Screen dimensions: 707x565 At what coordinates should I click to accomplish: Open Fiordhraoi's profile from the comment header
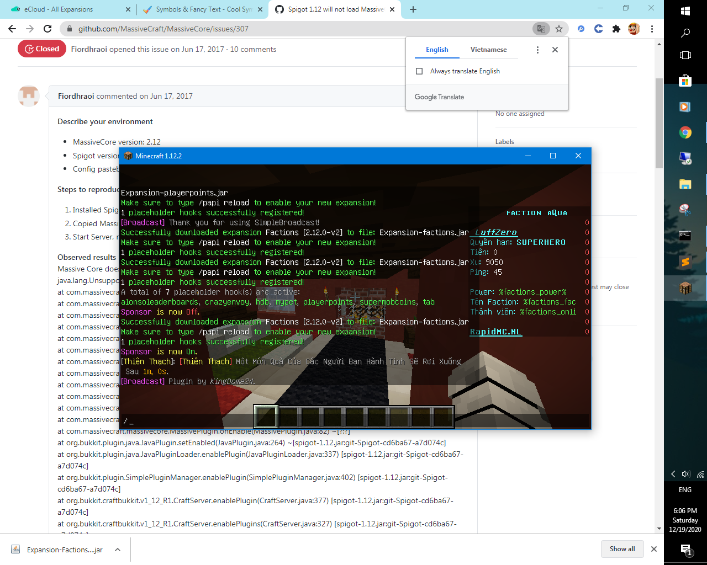(x=76, y=96)
